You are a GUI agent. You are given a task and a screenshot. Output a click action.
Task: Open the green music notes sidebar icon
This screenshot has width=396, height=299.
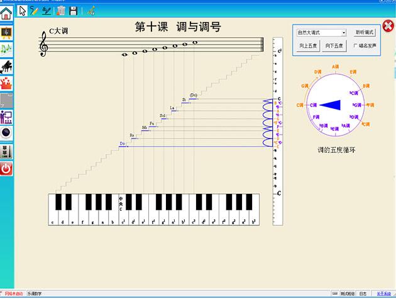coord(7,49)
